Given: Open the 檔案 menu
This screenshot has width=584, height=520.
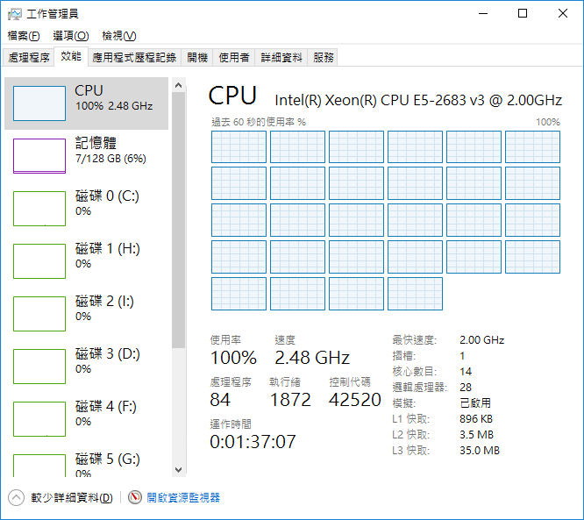Looking at the screenshot, I should [x=24, y=36].
